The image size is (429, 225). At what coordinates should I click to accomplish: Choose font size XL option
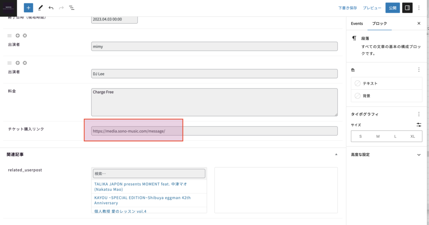click(413, 136)
